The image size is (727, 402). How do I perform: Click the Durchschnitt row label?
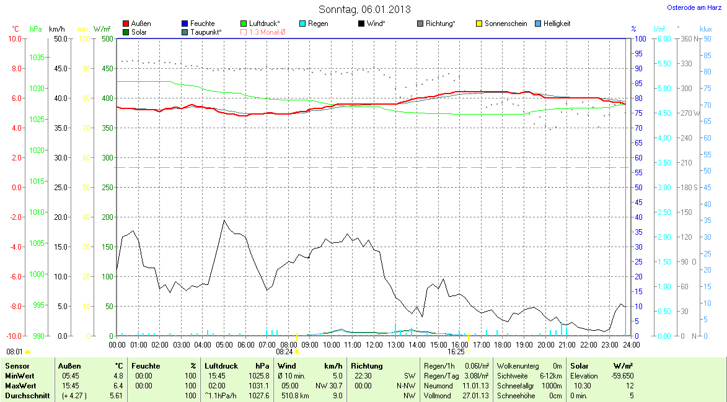pyautogui.click(x=27, y=396)
